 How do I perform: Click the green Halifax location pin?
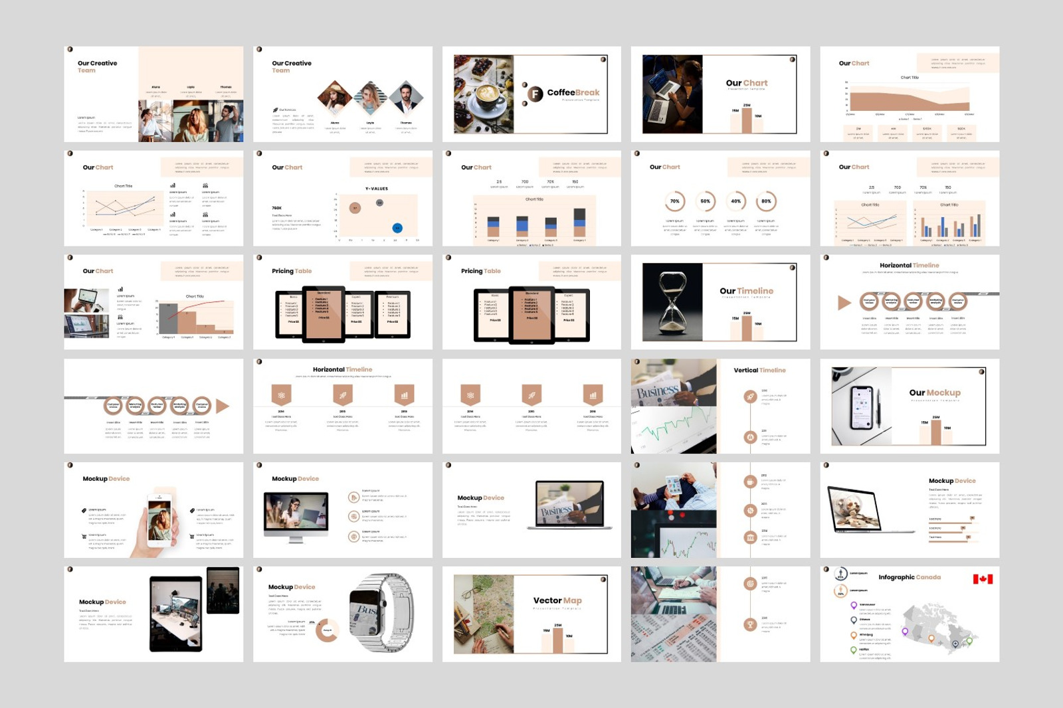coord(854,650)
